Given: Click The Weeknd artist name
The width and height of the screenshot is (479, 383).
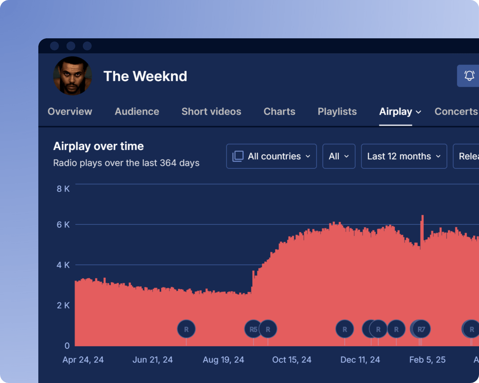Looking at the screenshot, I should 145,76.
